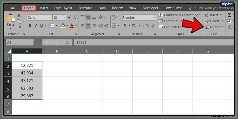Click the Wrap Text icon
This screenshot has height=119, width=238.
114,17
